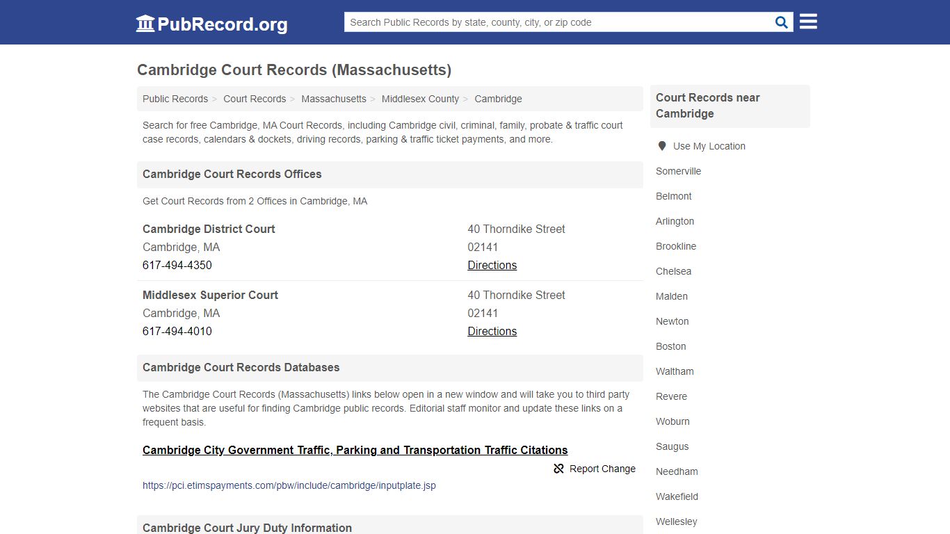Screen dimensions: 950x534
Task: Open Newton court records
Action: (672, 321)
